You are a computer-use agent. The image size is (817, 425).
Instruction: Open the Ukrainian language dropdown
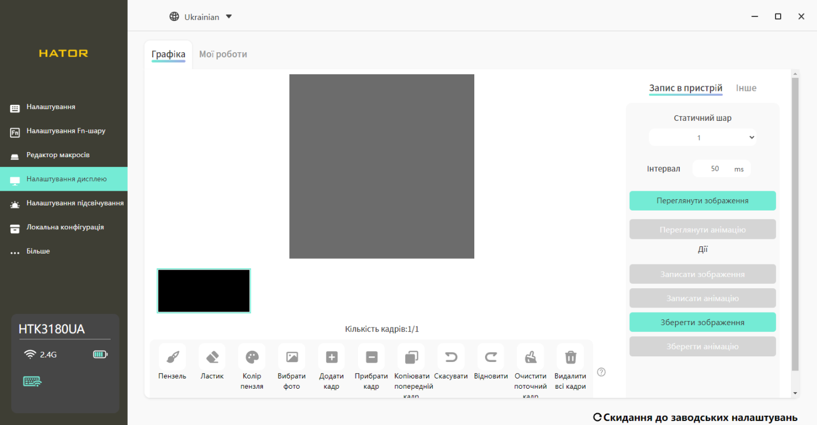click(x=201, y=17)
